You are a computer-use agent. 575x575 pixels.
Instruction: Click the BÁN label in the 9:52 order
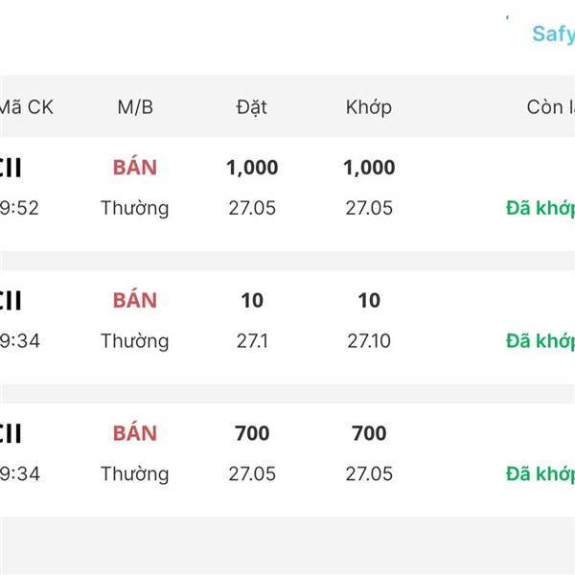[135, 168]
